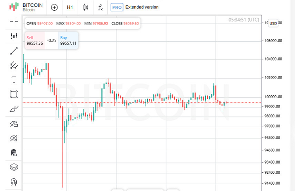Select the crosshair cursor tool

pyautogui.click(x=14, y=22)
